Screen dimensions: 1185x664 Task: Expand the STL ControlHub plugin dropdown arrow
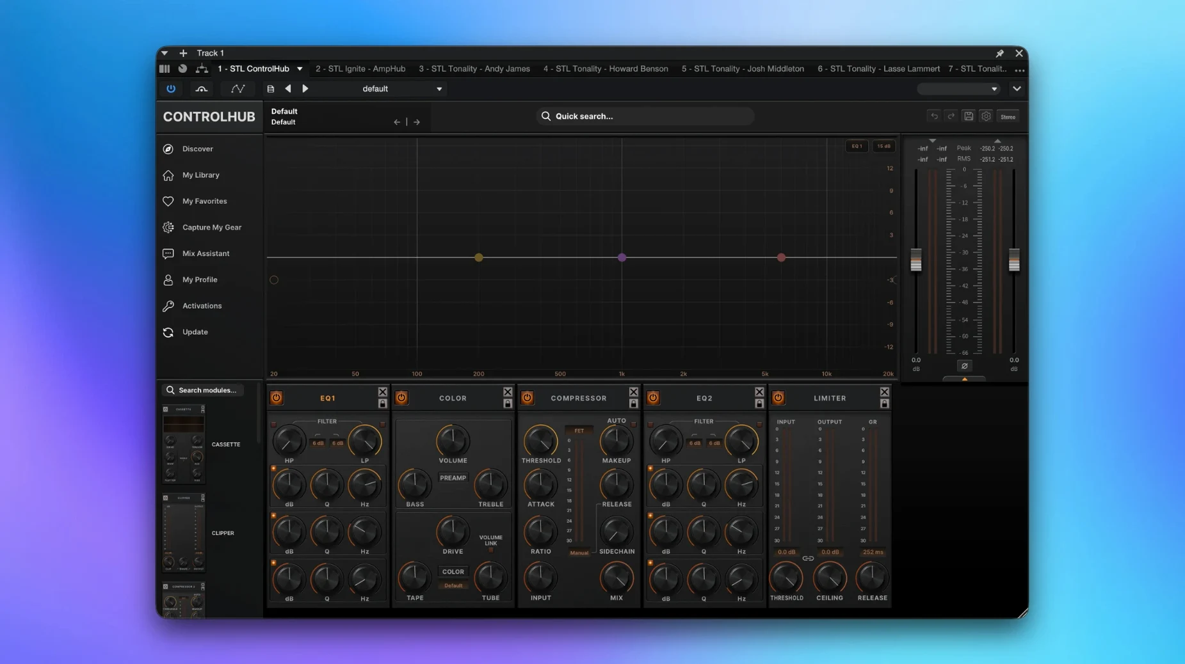[x=300, y=69]
